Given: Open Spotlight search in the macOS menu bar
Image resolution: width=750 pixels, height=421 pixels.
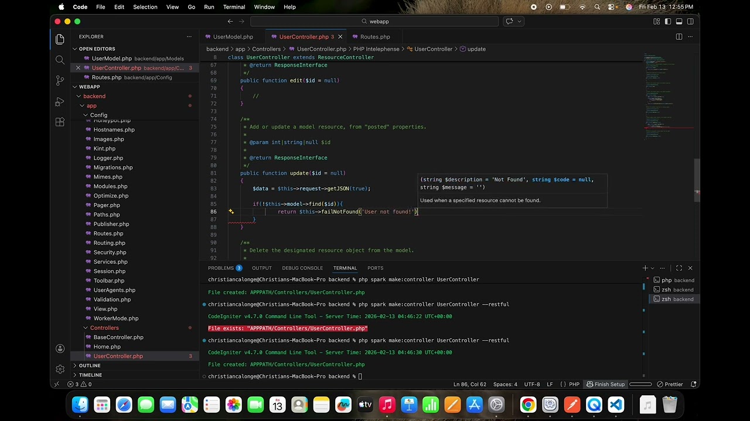Looking at the screenshot, I should 597,7.
